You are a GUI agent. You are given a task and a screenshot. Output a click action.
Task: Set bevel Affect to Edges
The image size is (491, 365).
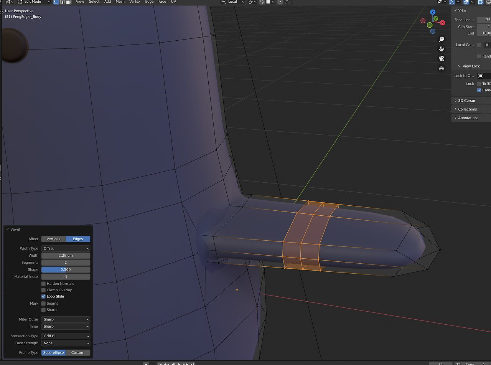pyautogui.click(x=78, y=239)
